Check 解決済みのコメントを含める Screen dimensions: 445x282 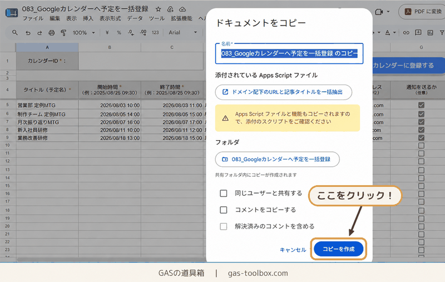point(224,226)
